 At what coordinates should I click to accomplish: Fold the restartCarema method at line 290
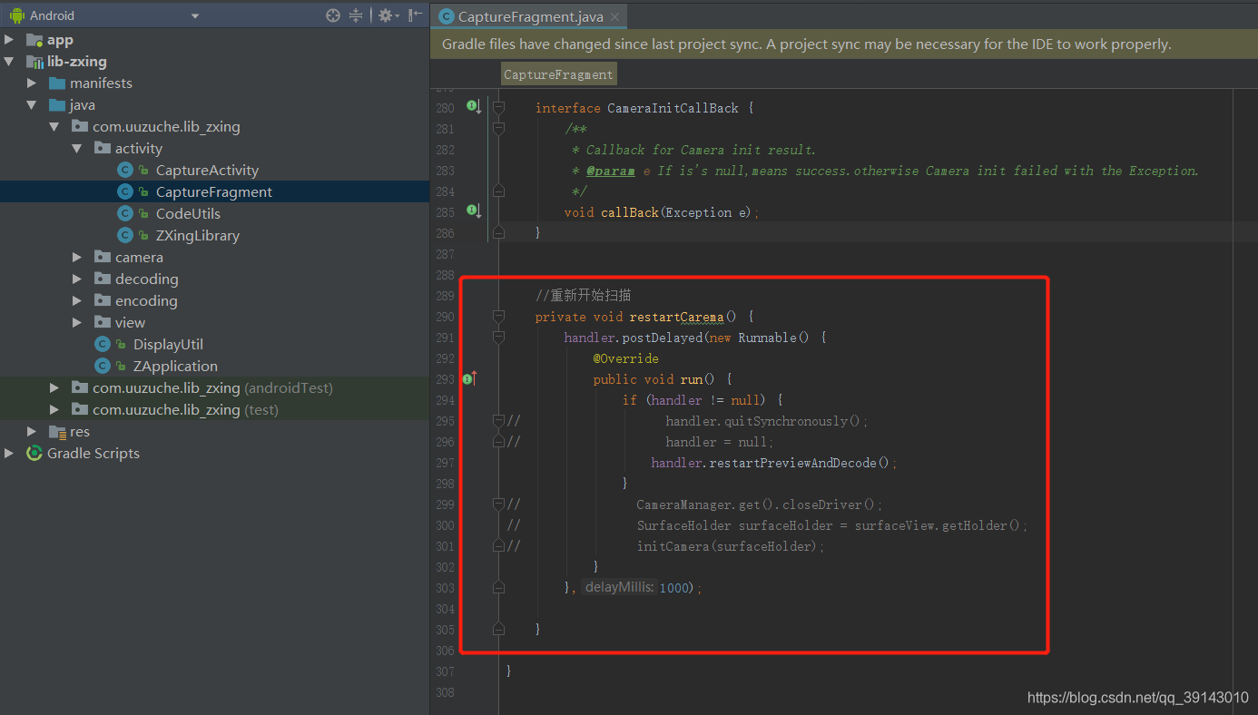pos(498,317)
